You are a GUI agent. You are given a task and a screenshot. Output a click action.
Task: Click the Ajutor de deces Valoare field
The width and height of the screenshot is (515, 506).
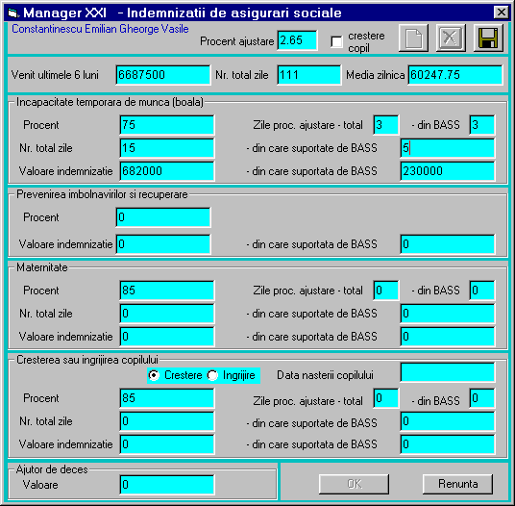click(x=167, y=485)
